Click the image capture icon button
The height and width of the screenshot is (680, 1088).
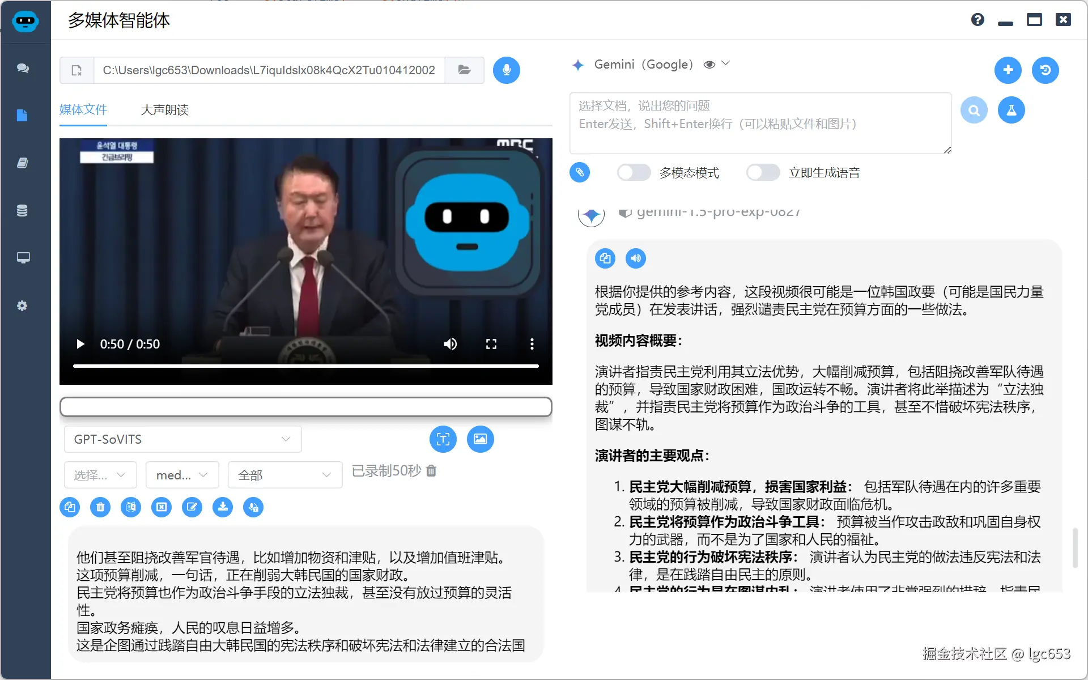(480, 439)
